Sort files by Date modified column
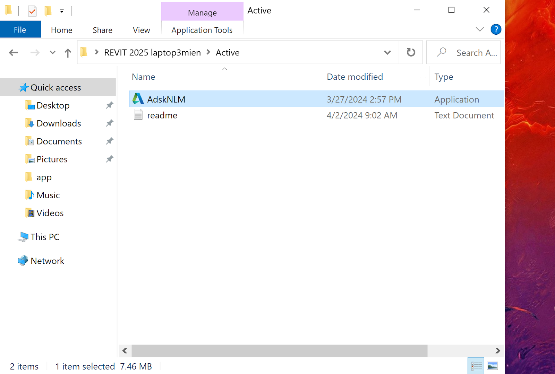This screenshot has width=555, height=374. click(355, 77)
